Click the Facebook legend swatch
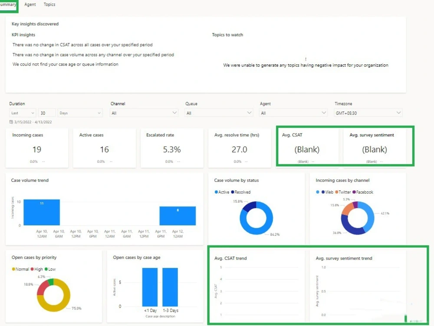Image resolution: width=434 pixels, height=326 pixels. pyautogui.click(x=354, y=192)
